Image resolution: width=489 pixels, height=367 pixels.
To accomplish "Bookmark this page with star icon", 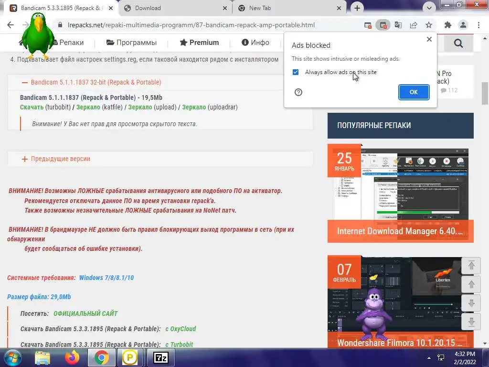I will tap(429, 25).
